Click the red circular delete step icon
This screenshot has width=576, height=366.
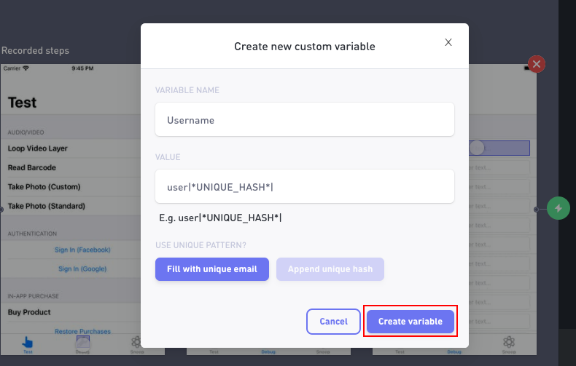[537, 64]
